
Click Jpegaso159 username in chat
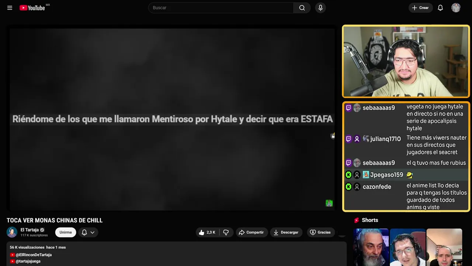pos(386,175)
